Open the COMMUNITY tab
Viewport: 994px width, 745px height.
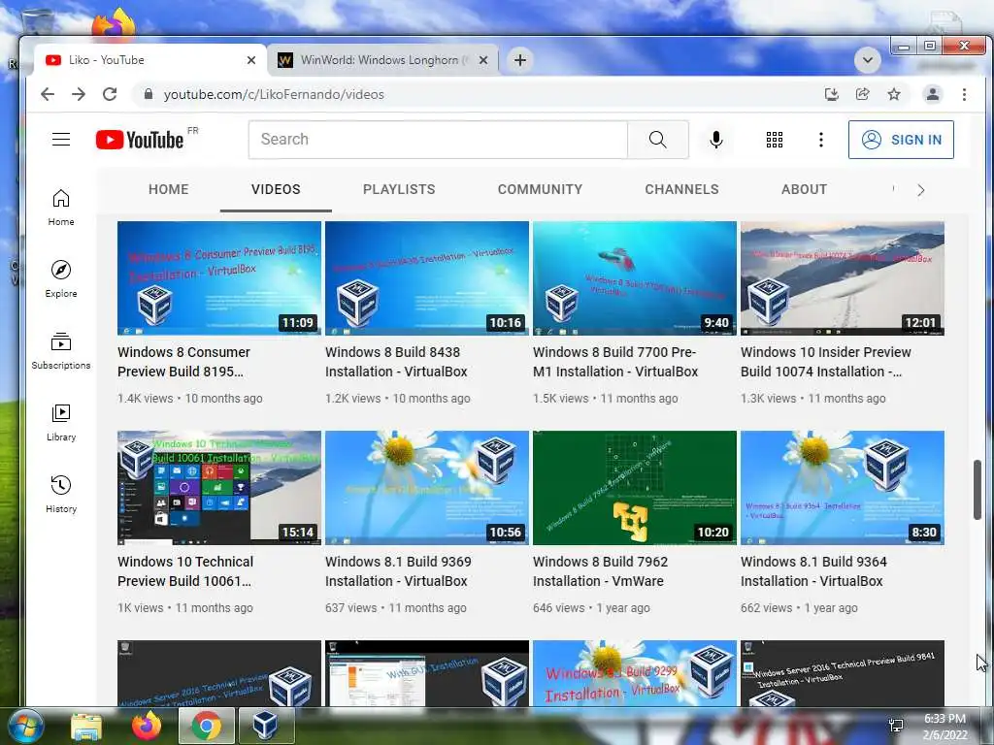(540, 189)
